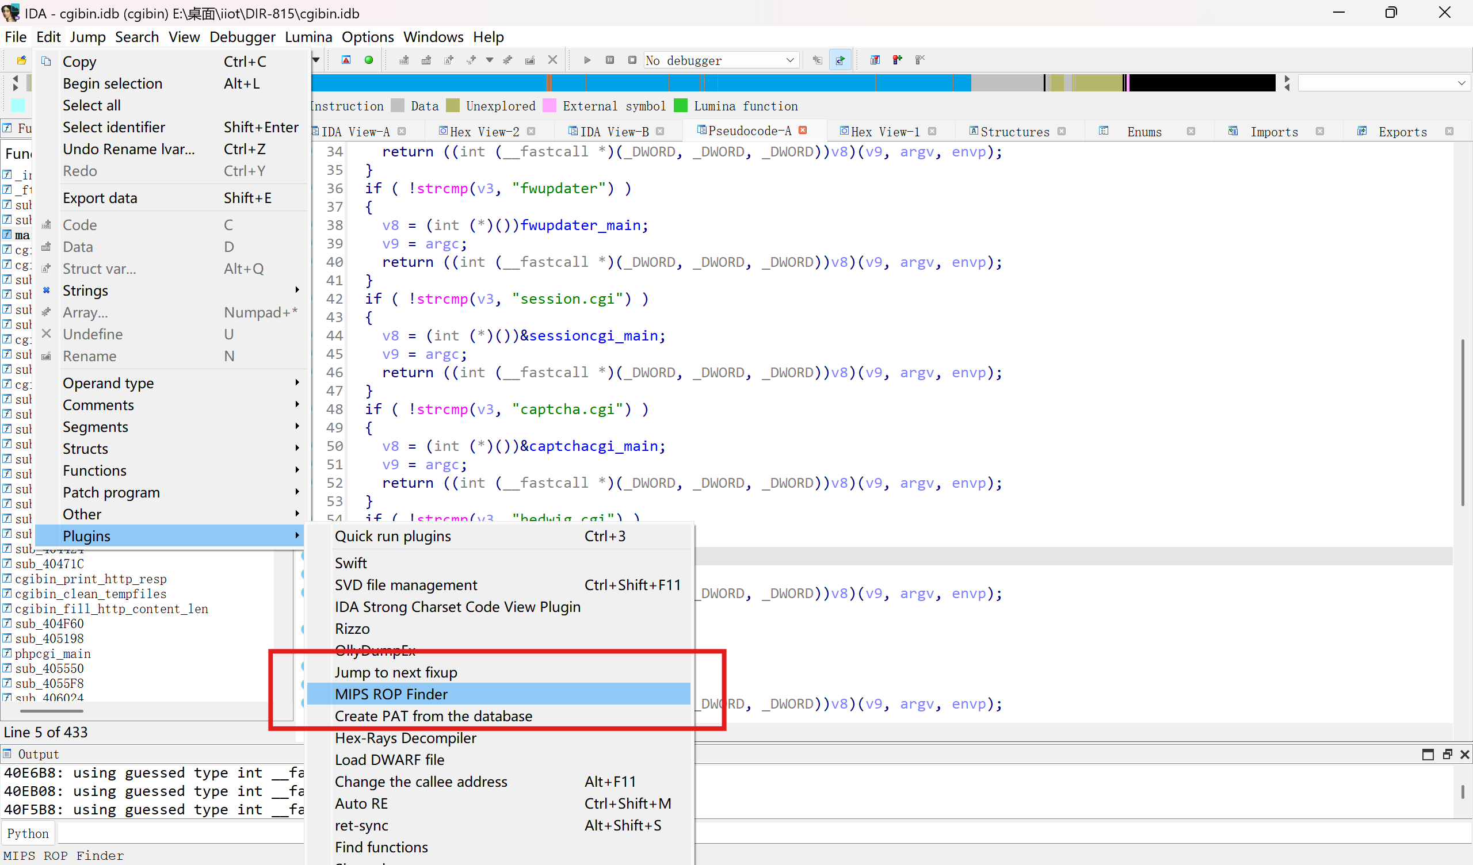Click the Strings star icon in menu
The image size is (1473, 865).
[47, 290]
